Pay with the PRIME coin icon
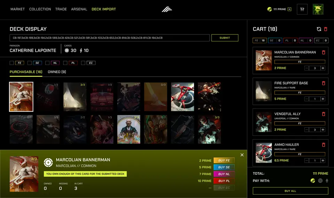The image size is (334, 198). pos(313,181)
